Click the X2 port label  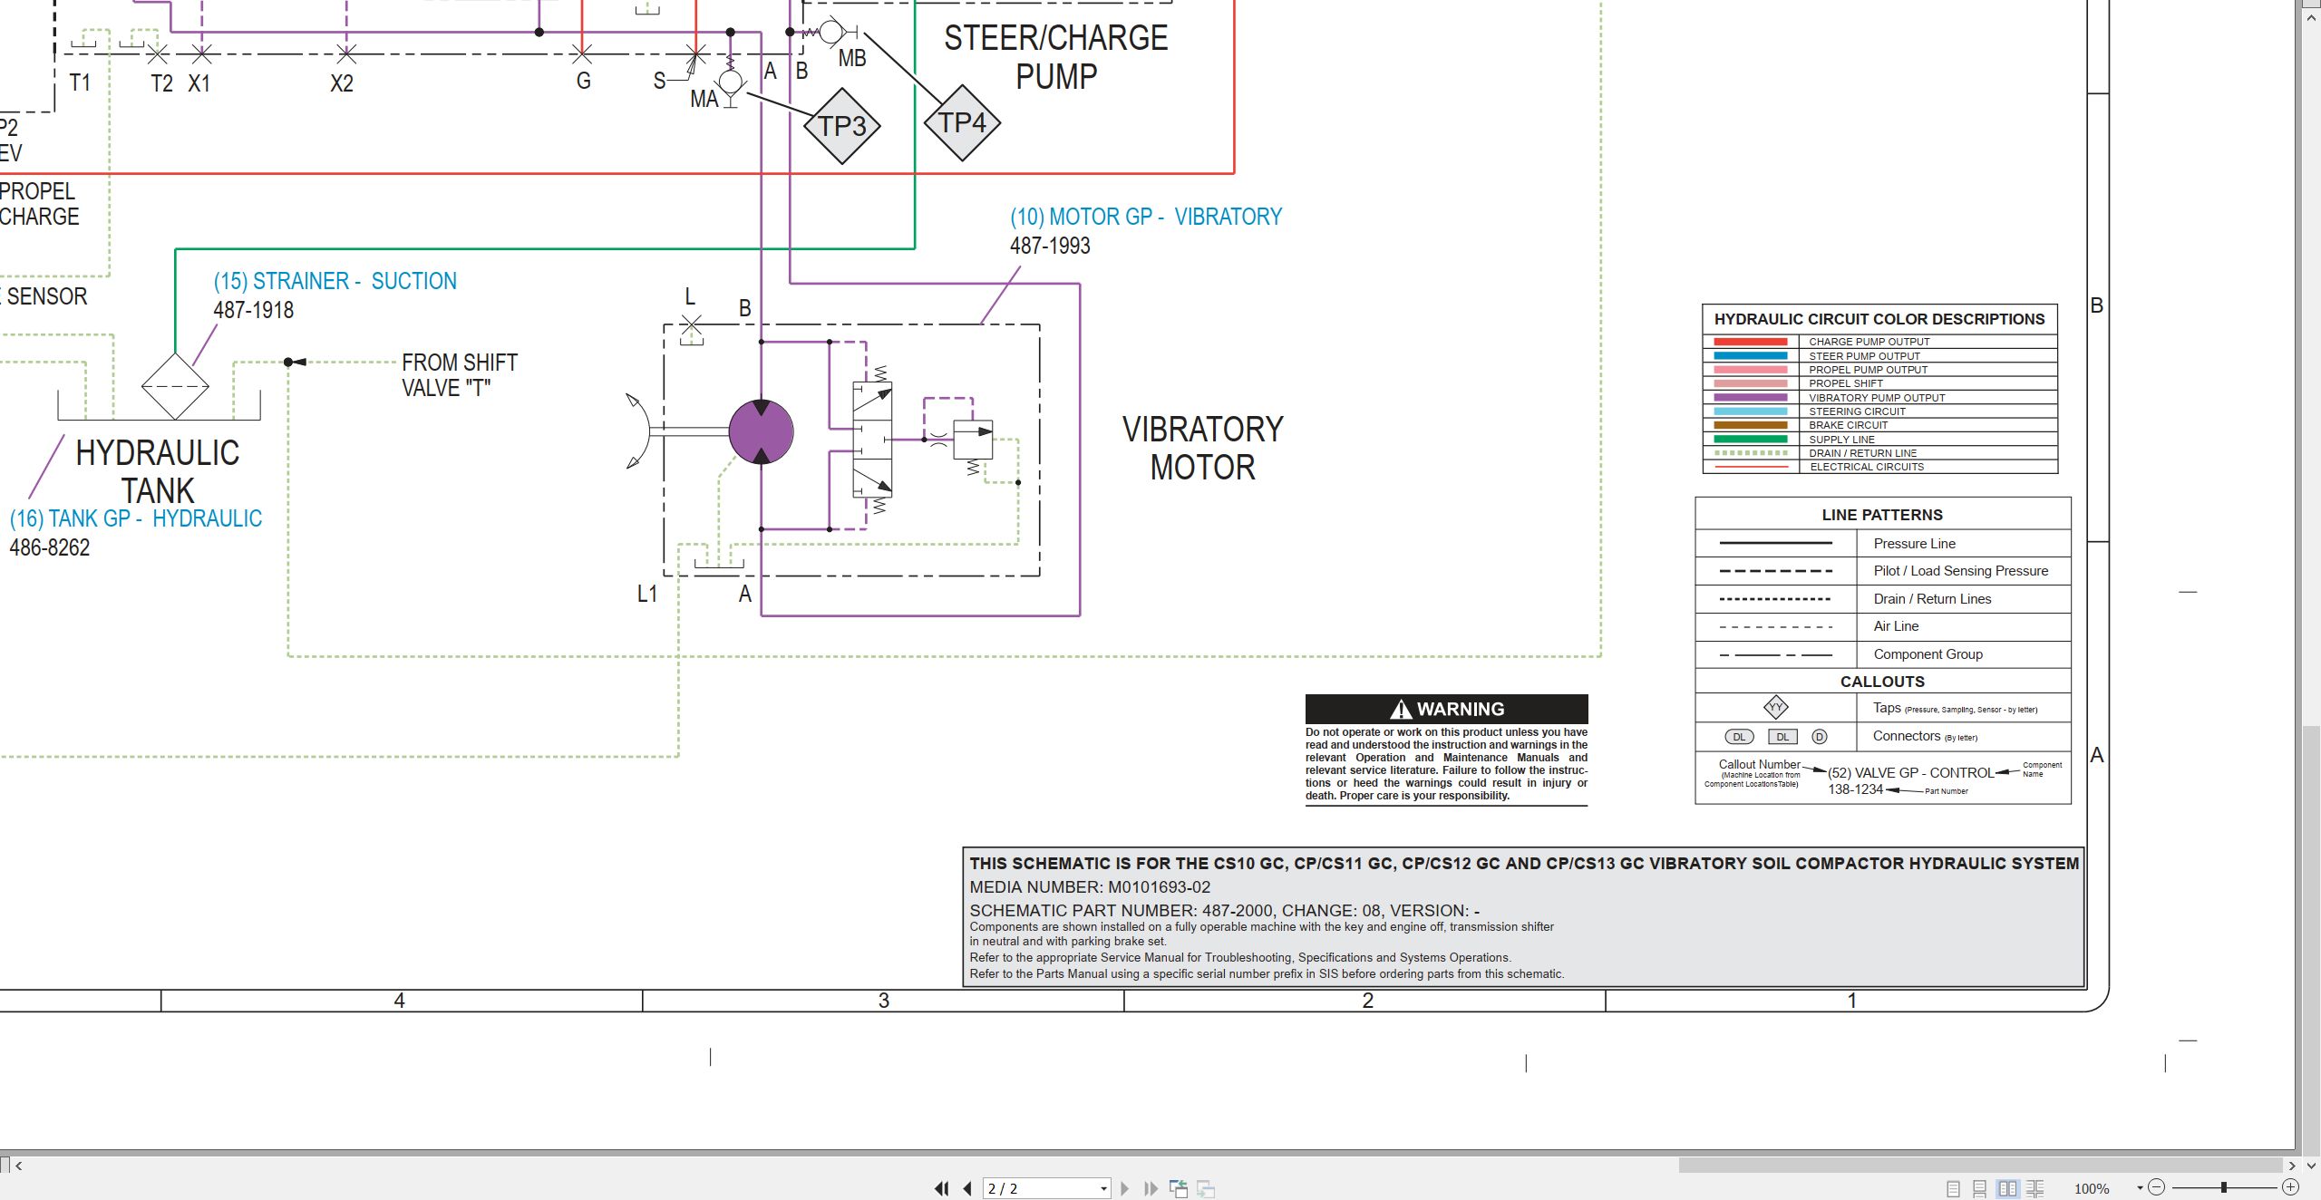pos(342,83)
